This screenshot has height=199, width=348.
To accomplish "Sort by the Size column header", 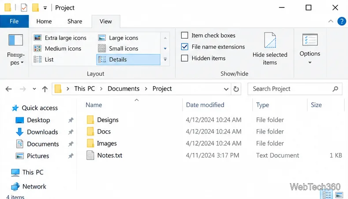I will point(316,105).
